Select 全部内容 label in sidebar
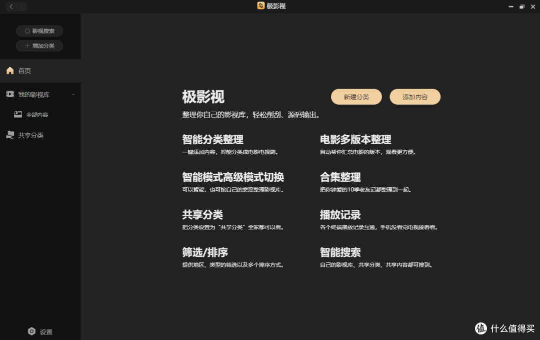The image size is (540, 340). point(37,115)
